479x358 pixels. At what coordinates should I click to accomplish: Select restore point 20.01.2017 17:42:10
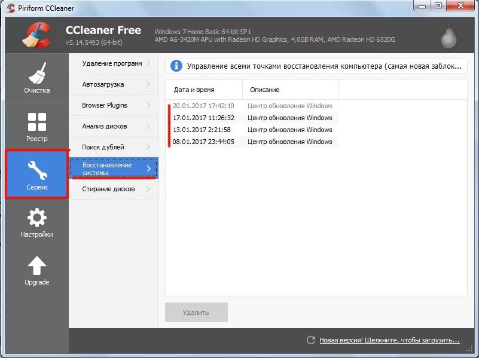[x=203, y=106]
